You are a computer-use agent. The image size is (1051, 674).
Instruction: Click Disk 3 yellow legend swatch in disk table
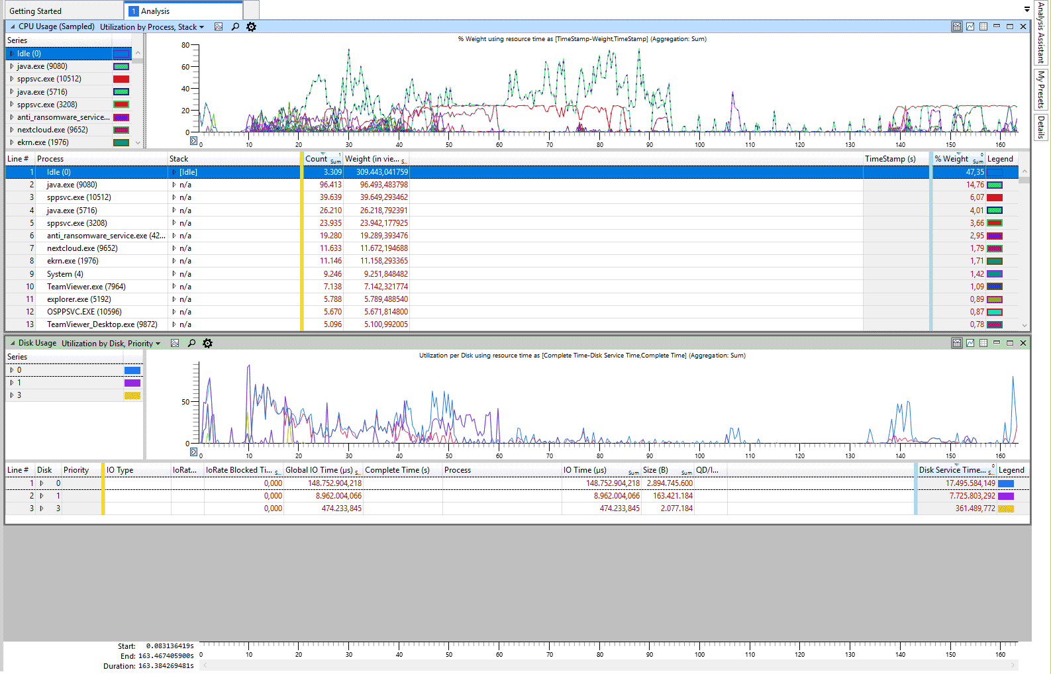coord(1006,508)
